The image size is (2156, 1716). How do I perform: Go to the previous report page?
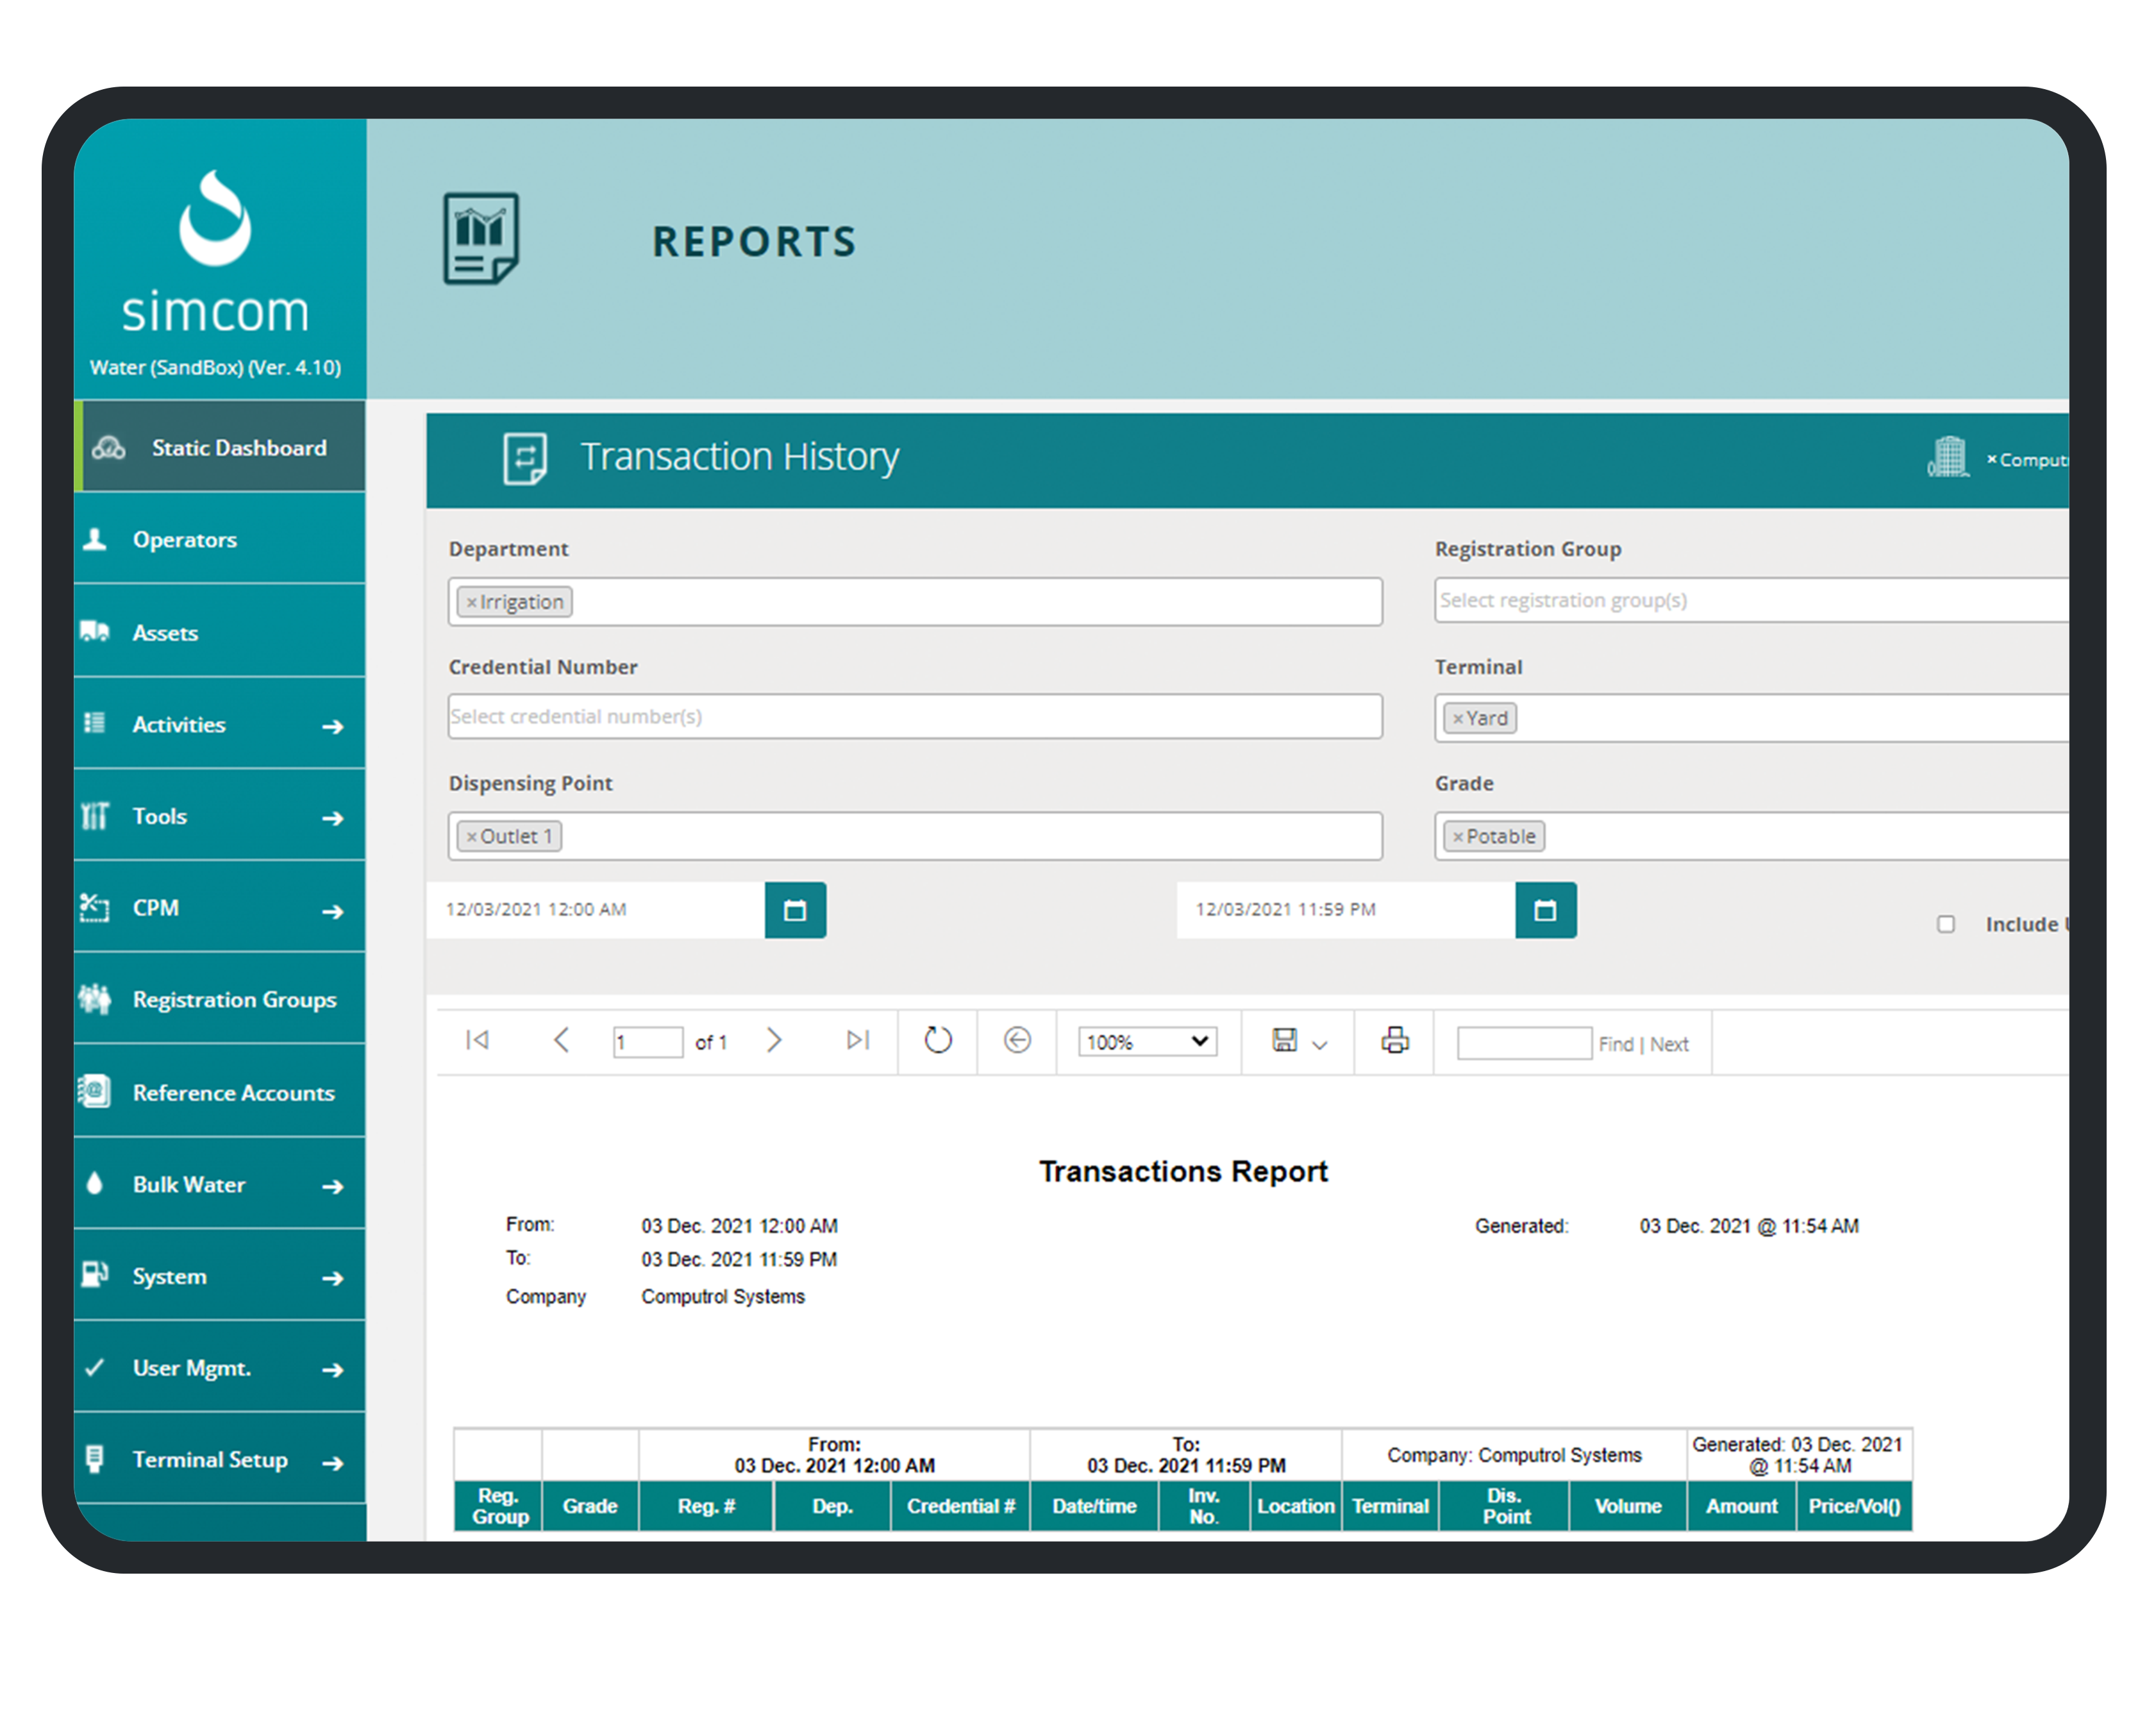(x=561, y=1041)
